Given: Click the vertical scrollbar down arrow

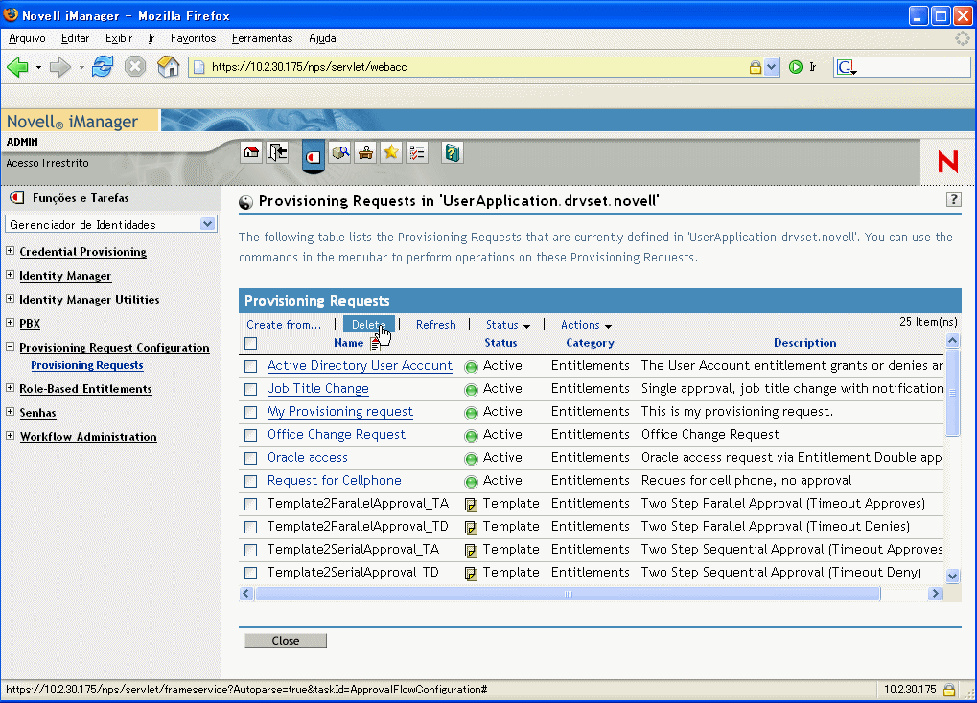Looking at the screenshot, I should (x=952, y=576).
